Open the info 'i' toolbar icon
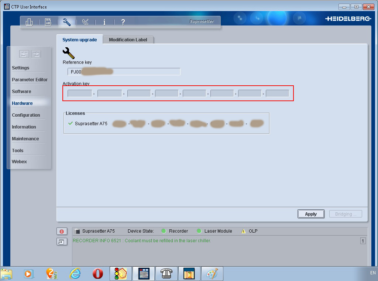The width and height of the screenshot is (378, 281). tap(104, 22)
